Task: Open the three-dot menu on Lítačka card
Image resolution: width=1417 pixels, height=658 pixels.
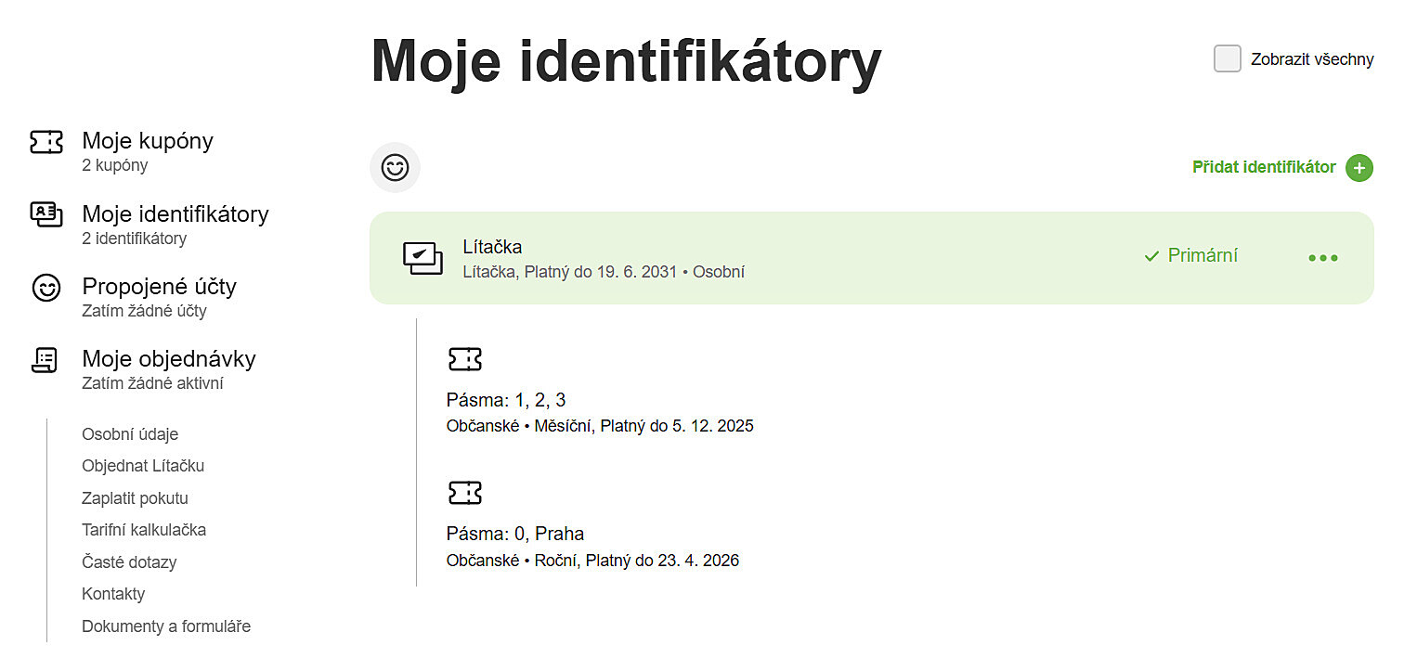Action: [1322, 258]
